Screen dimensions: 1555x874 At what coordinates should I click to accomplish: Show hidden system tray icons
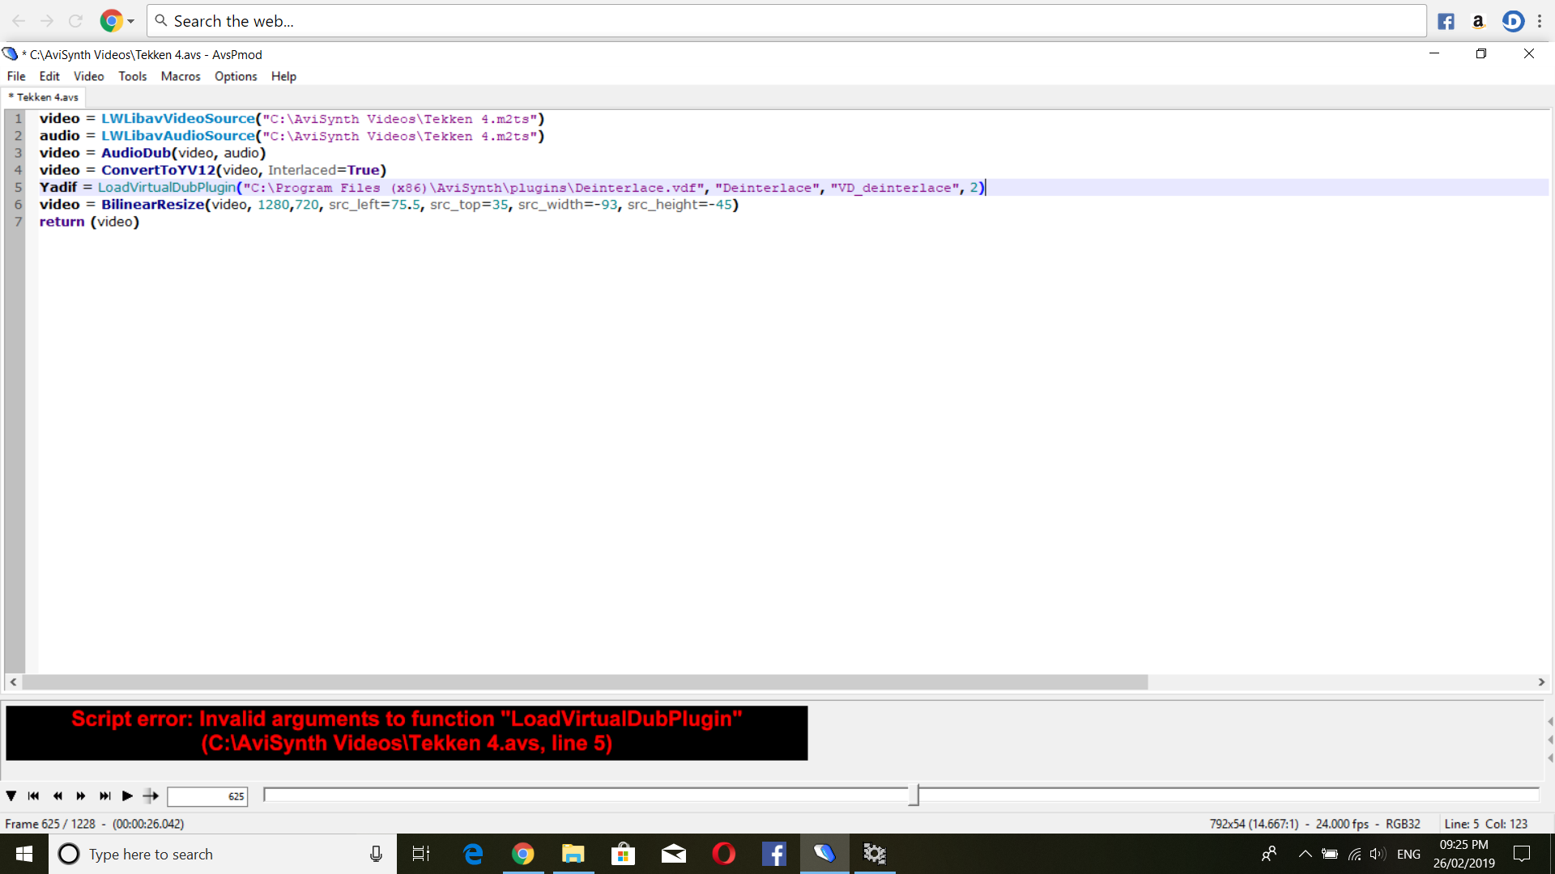pos(1305,854)
